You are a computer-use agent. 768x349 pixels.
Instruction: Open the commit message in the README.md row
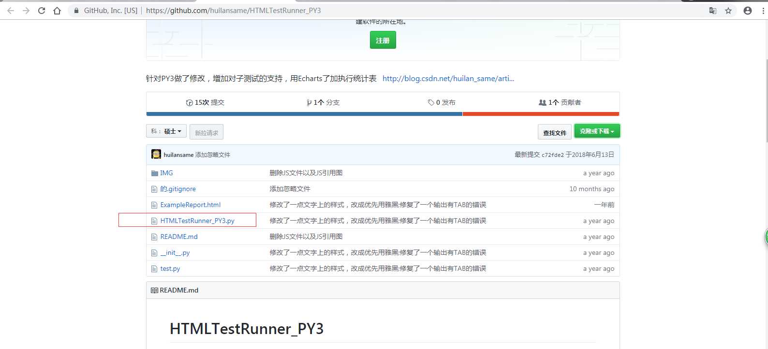click(306, 237)
